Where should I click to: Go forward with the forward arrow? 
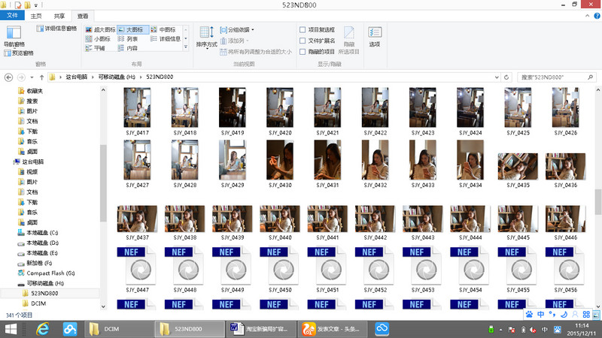(21, 77)
